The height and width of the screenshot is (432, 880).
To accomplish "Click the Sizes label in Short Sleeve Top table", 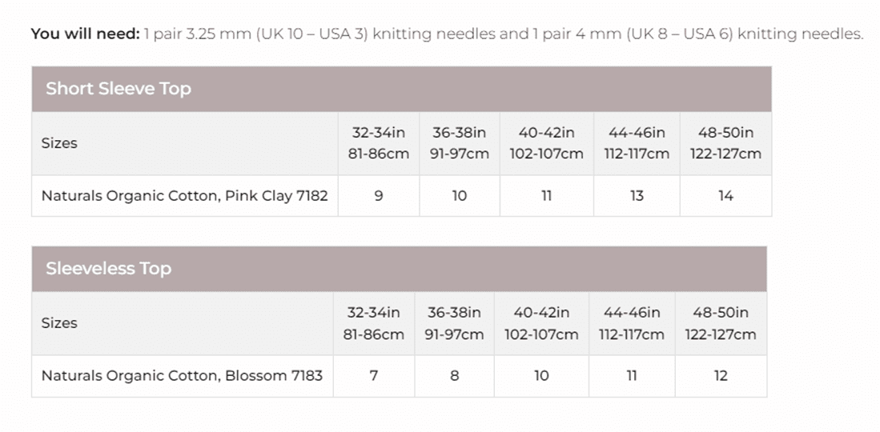I will tap(59, 143).
